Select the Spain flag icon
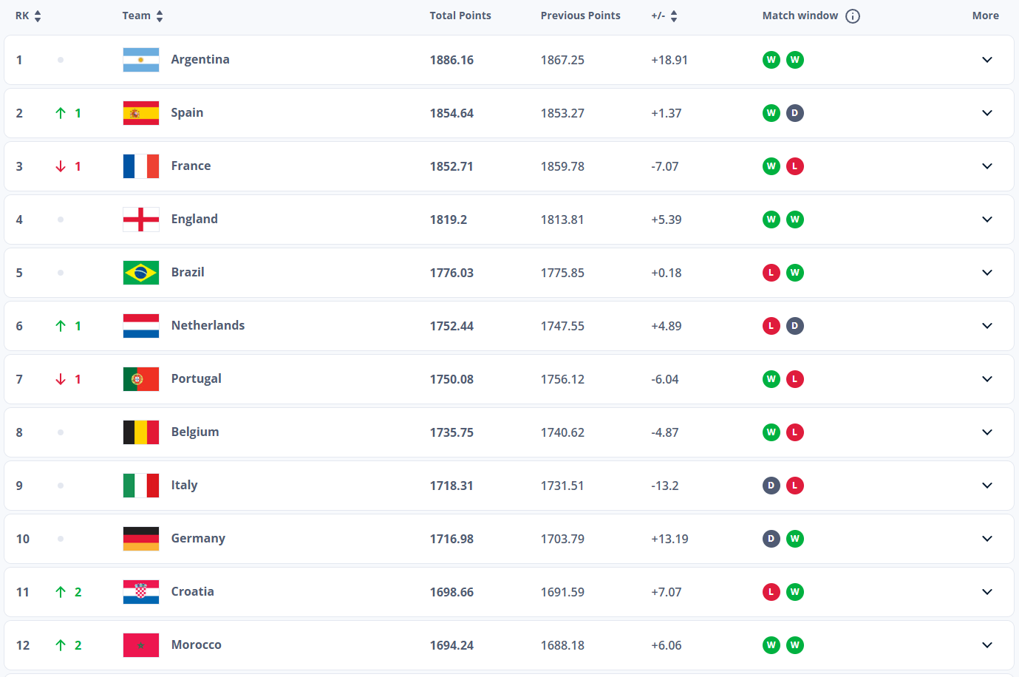This screenshot has width=1019, height=677. click(140, 113)
